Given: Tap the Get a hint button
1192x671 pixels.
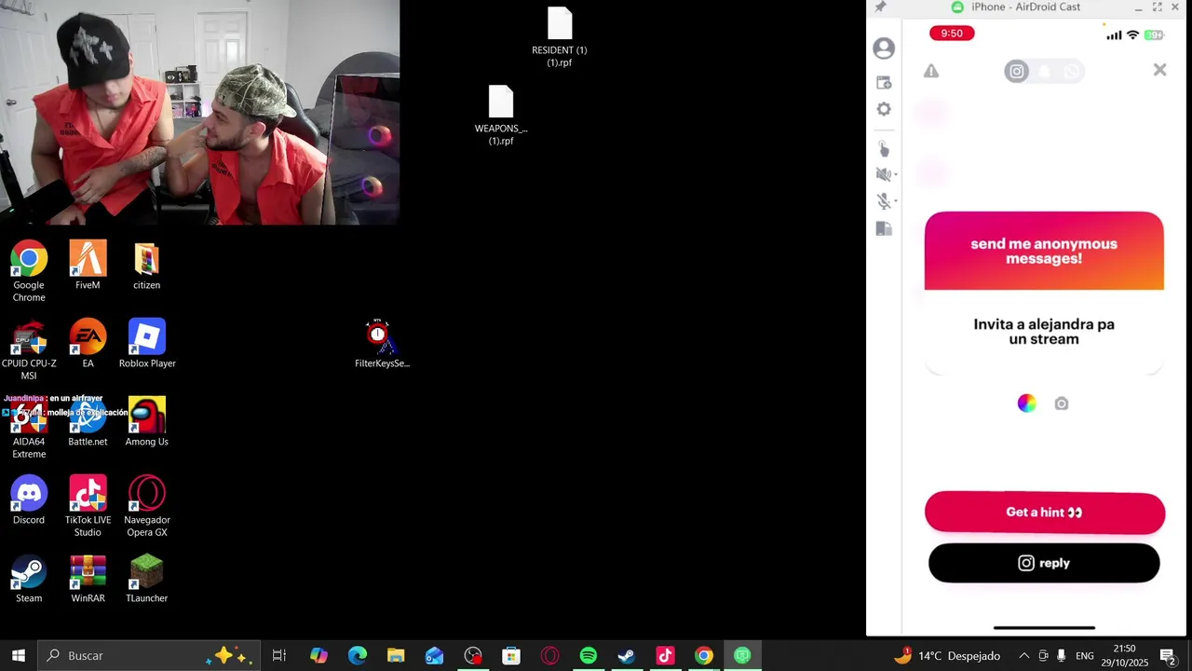Looking at the screenshot, I should [x=1045, y=513].
